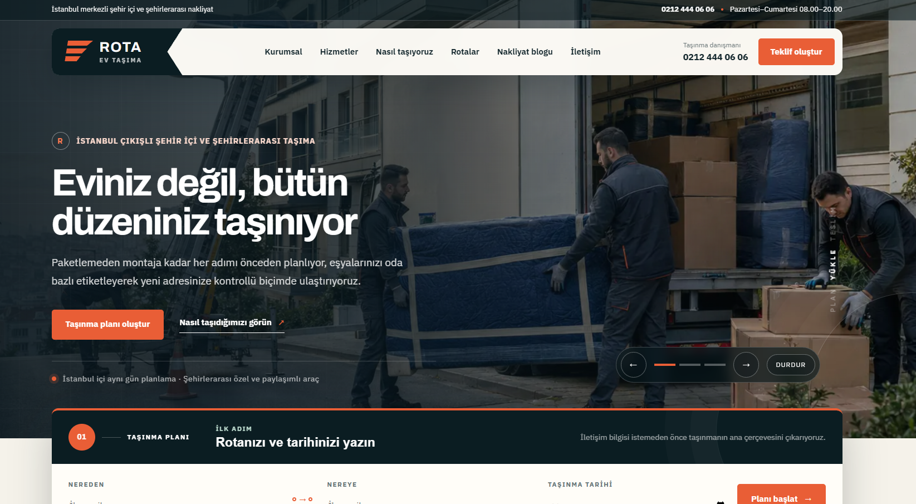
Task: Click orange status dot before İstanbul içi
Action: point(54,379)
